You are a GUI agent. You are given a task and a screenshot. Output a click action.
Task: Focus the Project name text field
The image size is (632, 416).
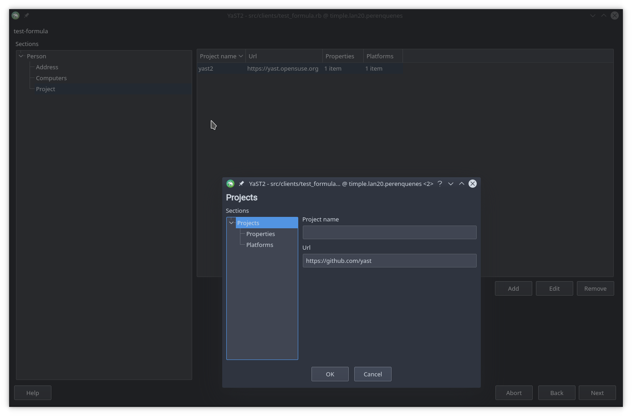tap(389, 232)
